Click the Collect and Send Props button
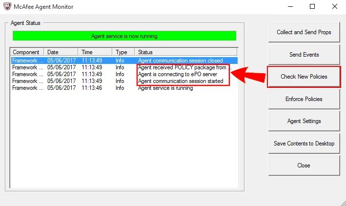Viewport: 346px width, 206px height. point(304,32)
